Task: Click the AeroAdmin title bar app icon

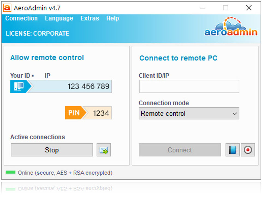Action: pos(7,8)
